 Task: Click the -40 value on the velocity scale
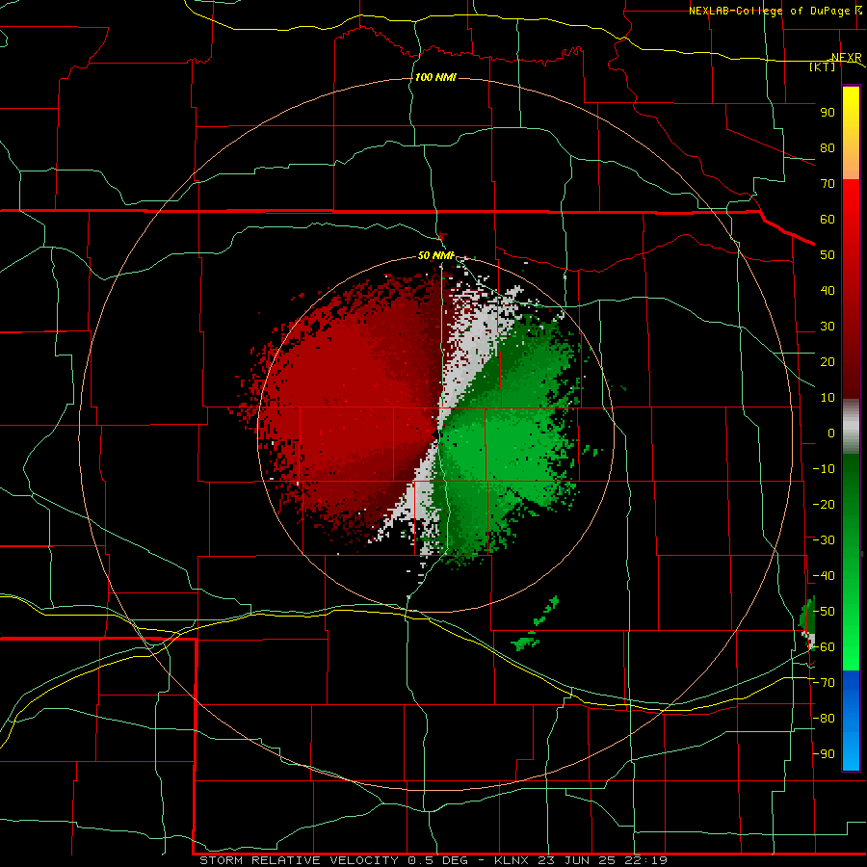click(824, 576)
